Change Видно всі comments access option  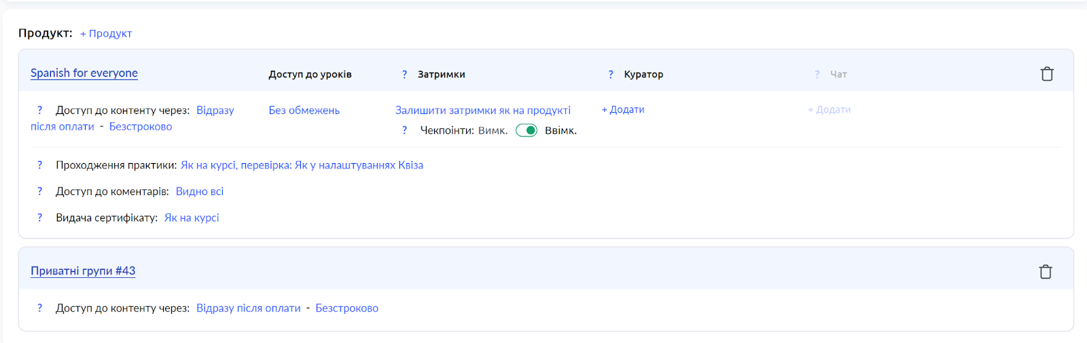(x=200, y=192)
